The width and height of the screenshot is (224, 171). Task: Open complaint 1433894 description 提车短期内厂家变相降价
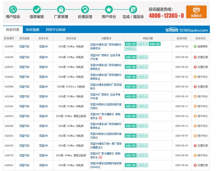[106, 86]
